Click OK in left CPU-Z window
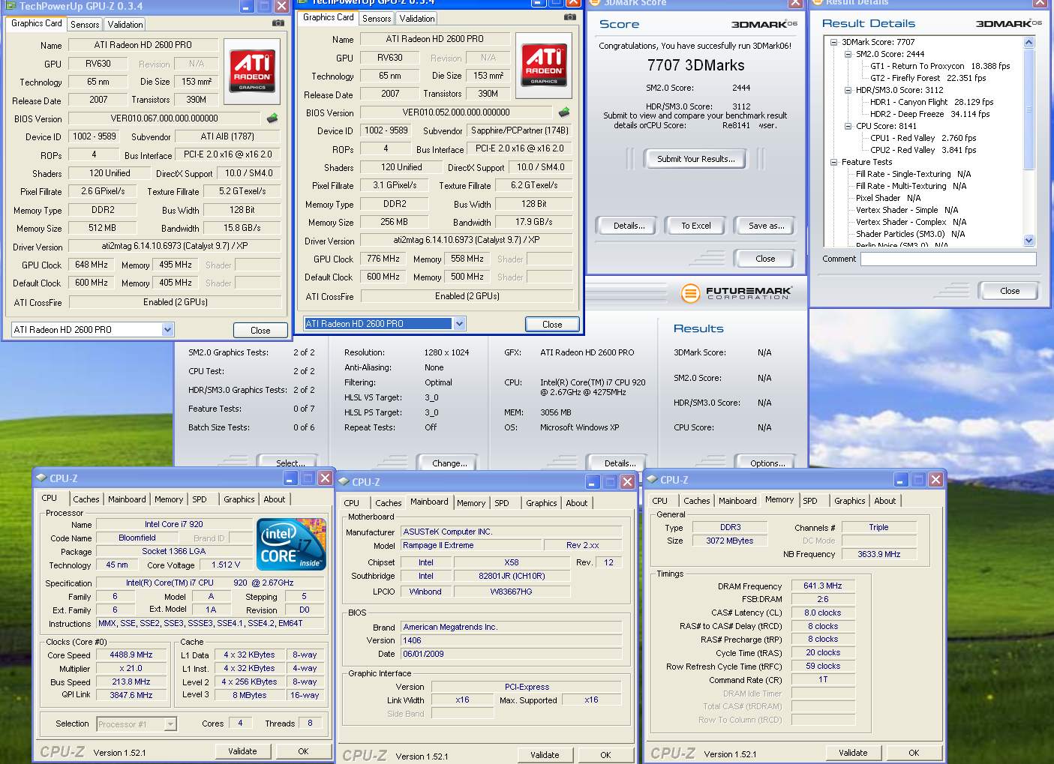This screenshot has width=1054, height=764. [x=303, y=751]
